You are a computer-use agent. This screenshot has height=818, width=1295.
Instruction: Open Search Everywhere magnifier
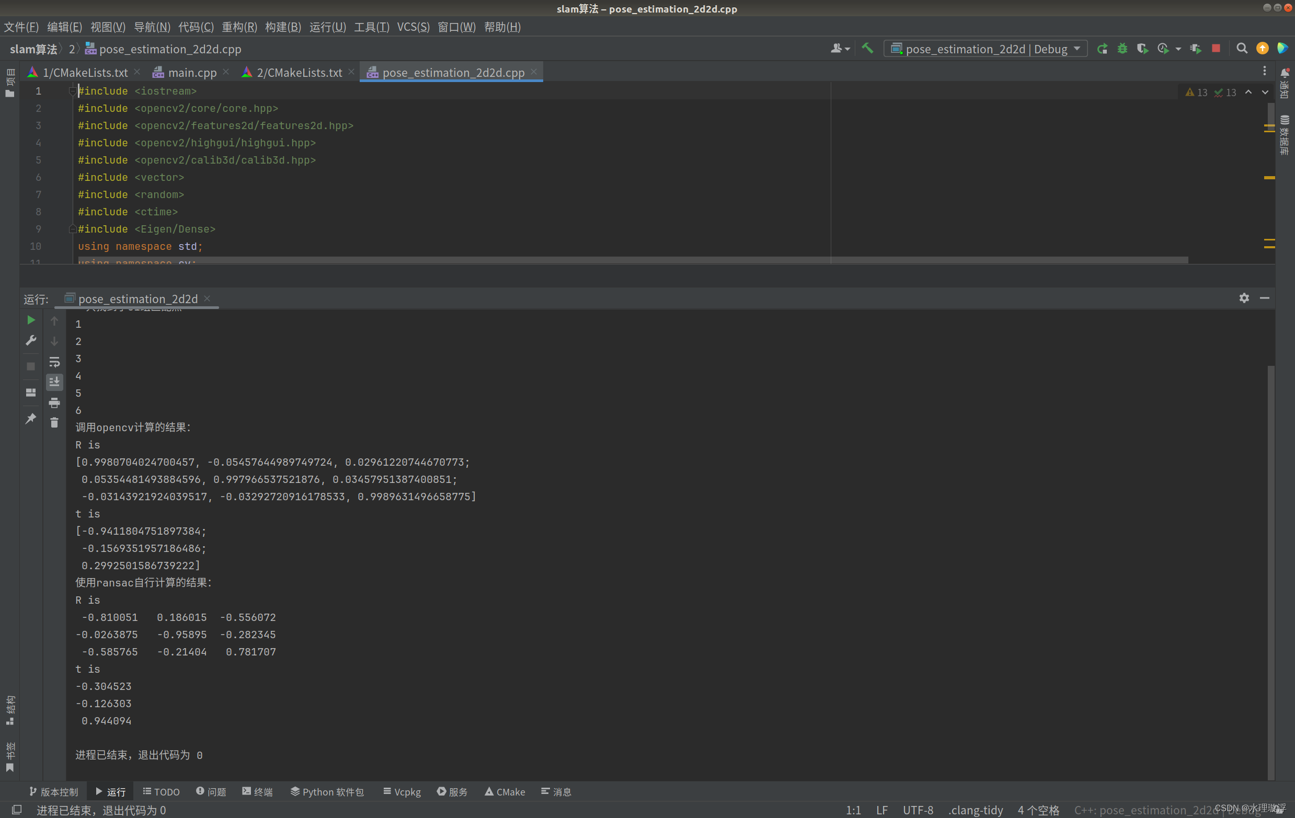click(x=1242, y=49)
